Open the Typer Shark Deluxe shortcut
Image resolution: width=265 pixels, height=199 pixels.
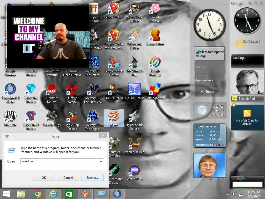pos(134,120)
